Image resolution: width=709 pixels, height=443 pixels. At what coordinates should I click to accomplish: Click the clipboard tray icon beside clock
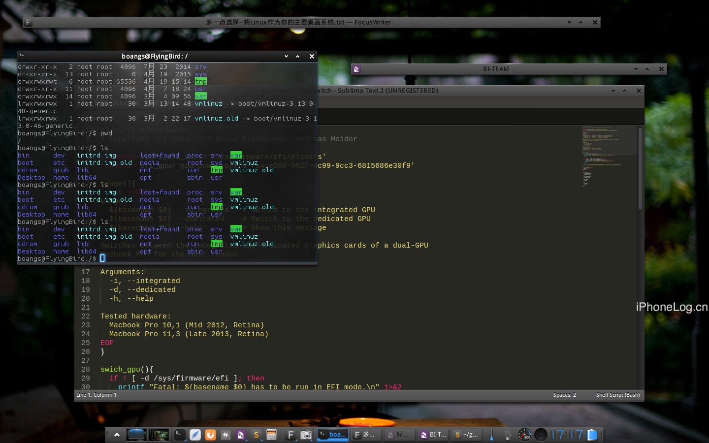(x=592, y=435)
